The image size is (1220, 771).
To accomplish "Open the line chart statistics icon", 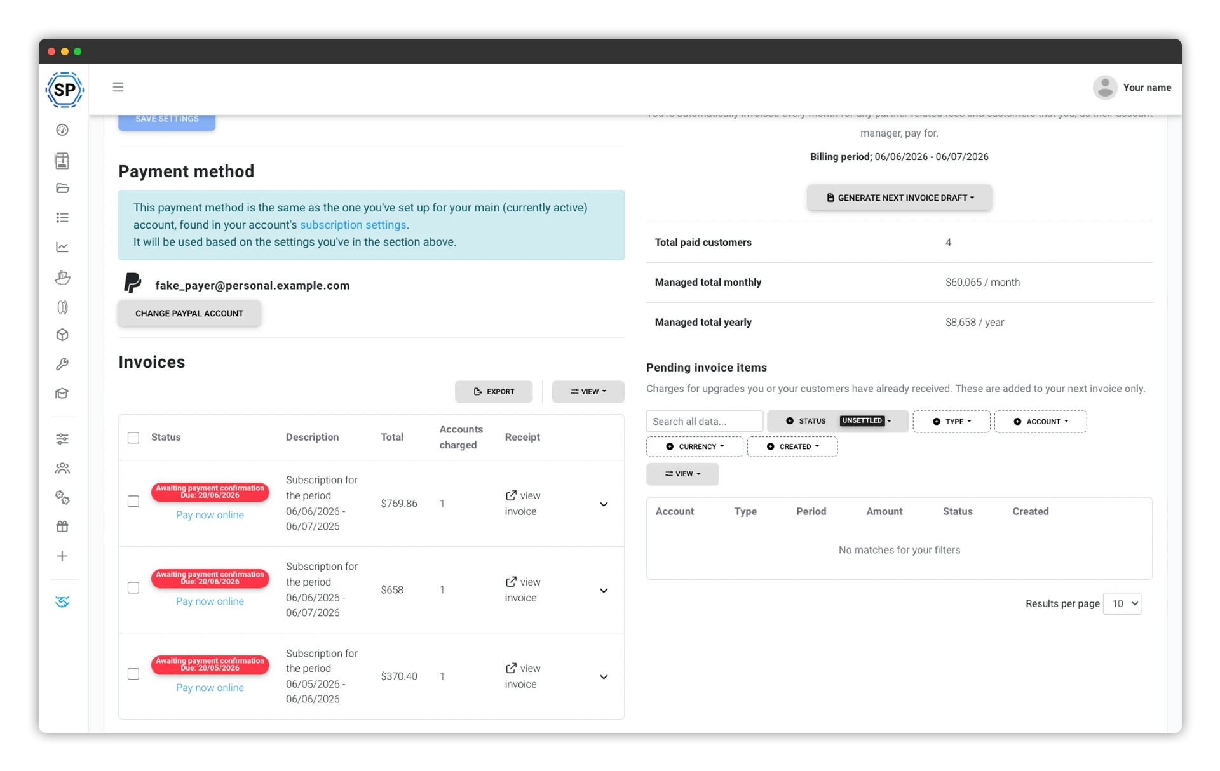I will 62,247.
